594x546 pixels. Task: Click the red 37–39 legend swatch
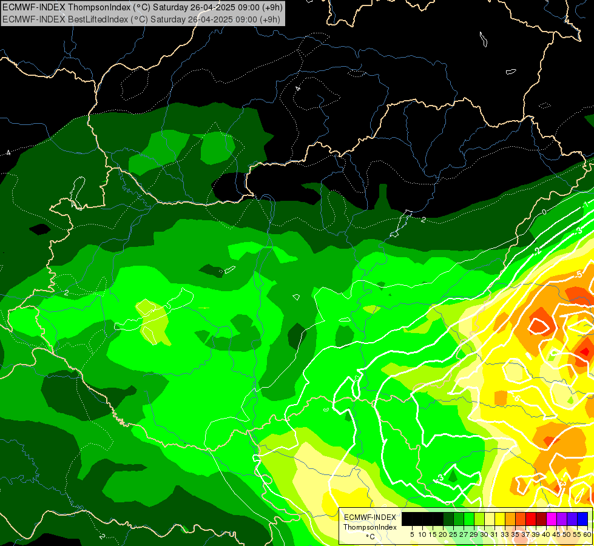(x=531, y=519)
